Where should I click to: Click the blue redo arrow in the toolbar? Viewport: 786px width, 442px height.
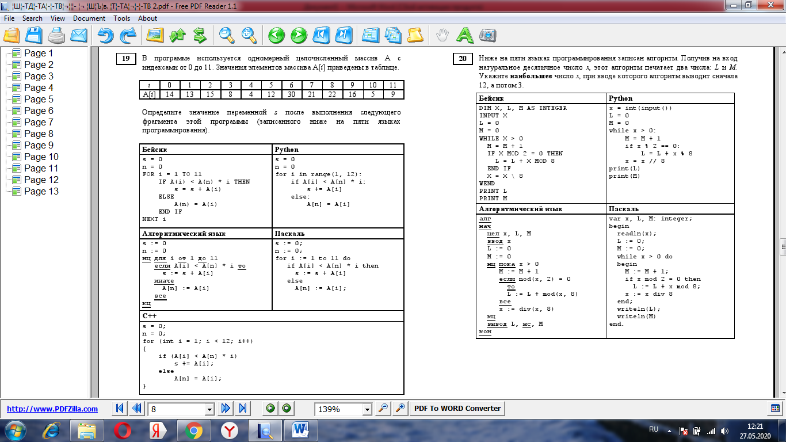128,35
